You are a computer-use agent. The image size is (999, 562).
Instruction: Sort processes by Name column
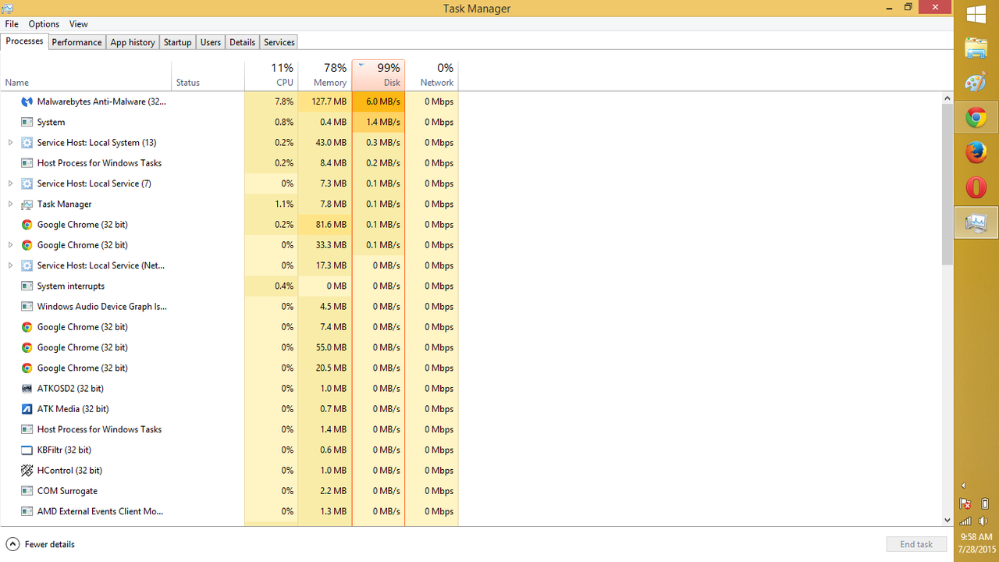point(86,75)
